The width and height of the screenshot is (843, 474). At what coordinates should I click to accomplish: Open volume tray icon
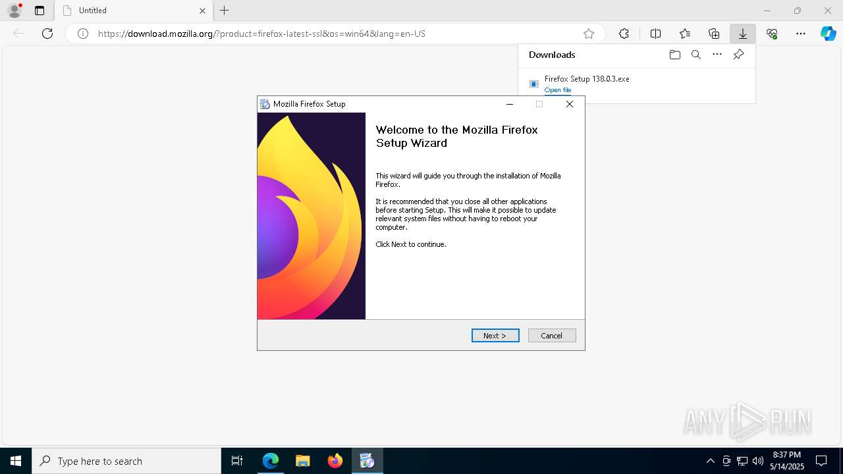coord(758,461)
